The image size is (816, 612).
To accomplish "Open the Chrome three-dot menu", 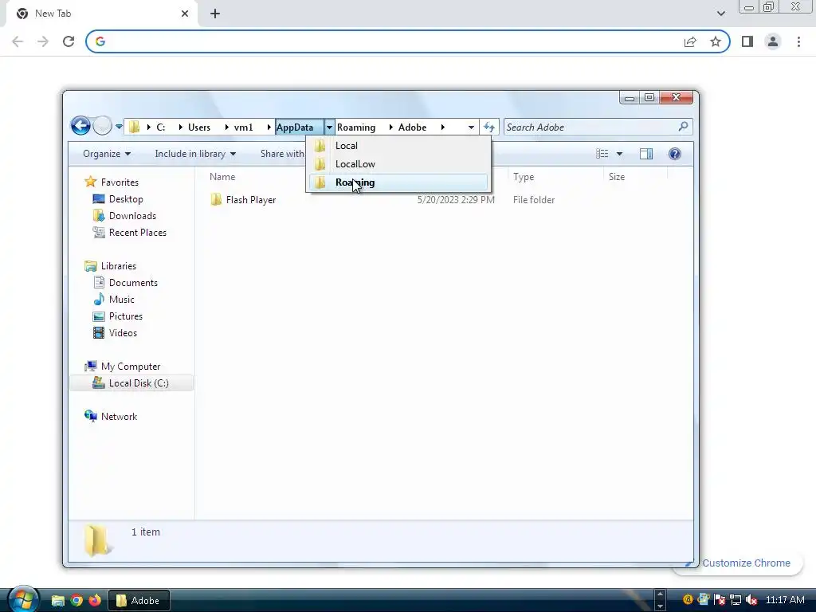I will (x=798, y=41).
